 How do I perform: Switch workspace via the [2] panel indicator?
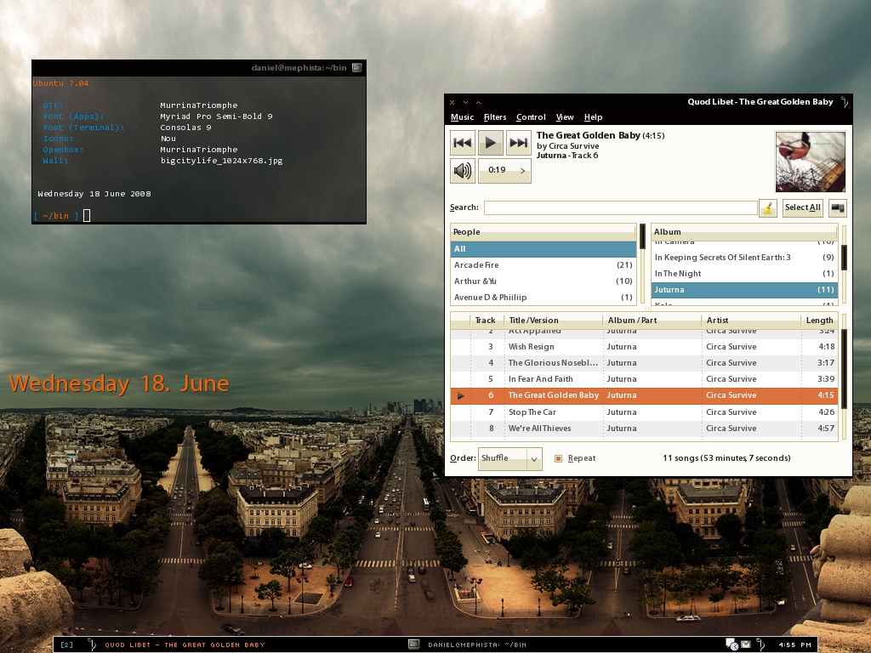click(x=66, y=644)
